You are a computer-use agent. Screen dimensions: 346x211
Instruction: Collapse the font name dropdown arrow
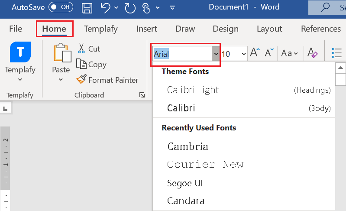(x=216, y=54)
